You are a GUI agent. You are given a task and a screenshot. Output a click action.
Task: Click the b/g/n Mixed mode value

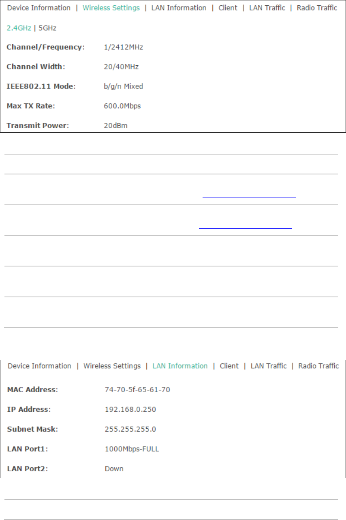124,86
